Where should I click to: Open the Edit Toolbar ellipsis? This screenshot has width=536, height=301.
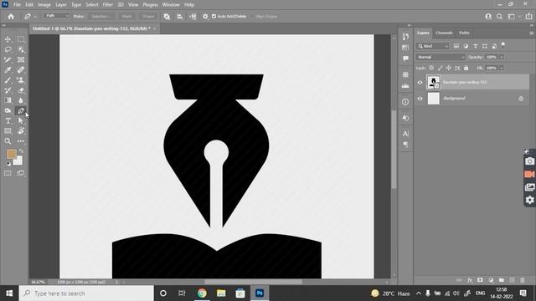tap(21, 141)
